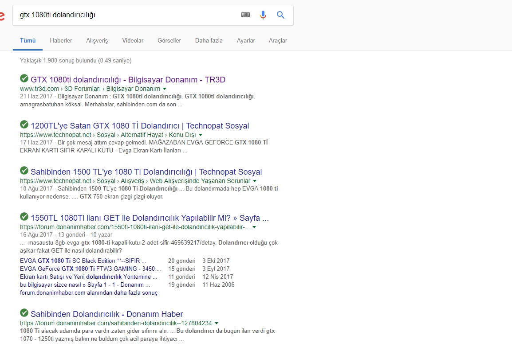This screenshot has width=512, height=347.
Task: Expand dropdown arrow after technopat Konu Dışı URL
Action: pyautogui.click(x=201, y=135)
